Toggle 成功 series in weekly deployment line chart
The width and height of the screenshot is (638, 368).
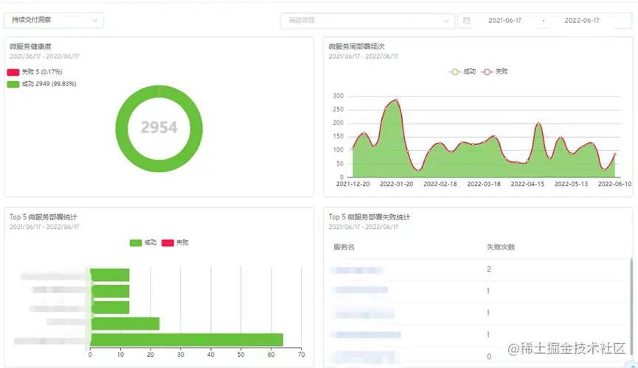(462, 71)
